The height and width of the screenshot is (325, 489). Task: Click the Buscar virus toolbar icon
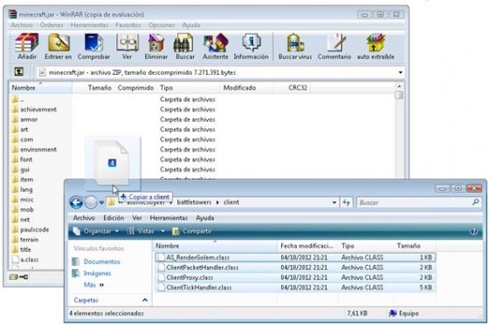coord(295,47)
